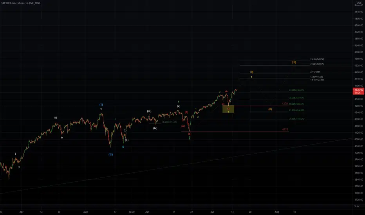
Task: Select the green wave 2 label
Action: pos(189,138)
